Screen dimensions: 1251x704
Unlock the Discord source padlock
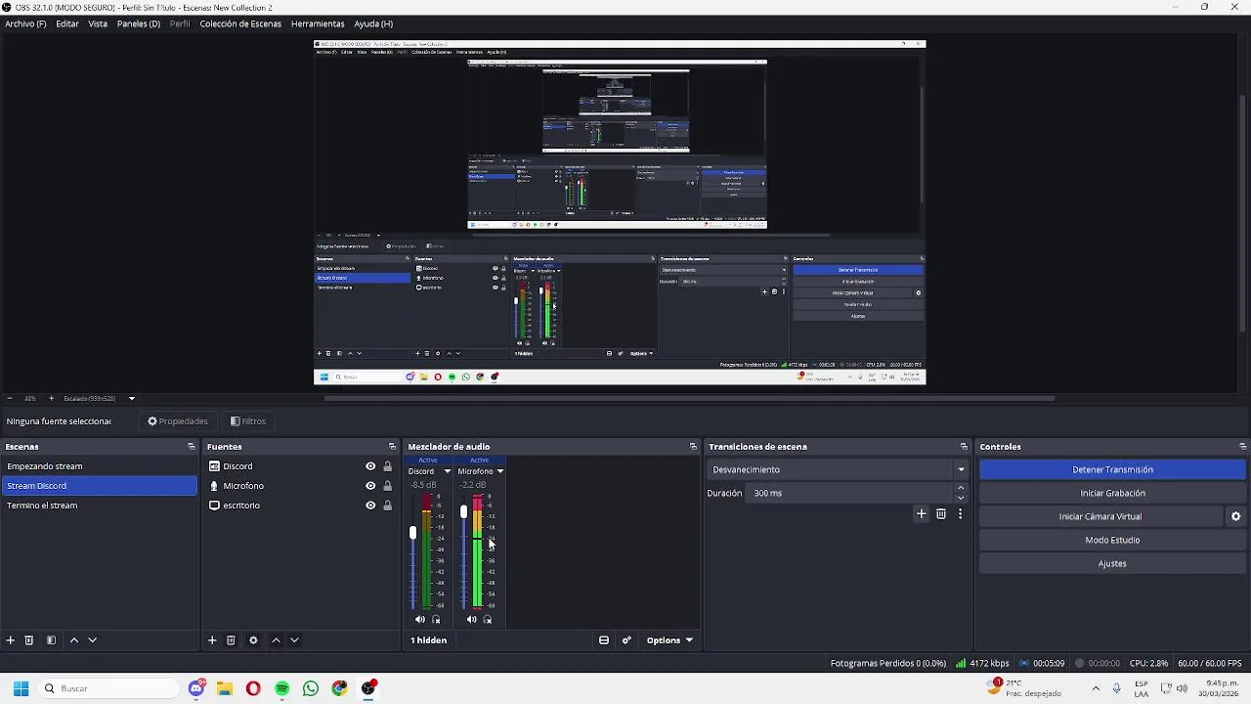click(x=387, y=466)
